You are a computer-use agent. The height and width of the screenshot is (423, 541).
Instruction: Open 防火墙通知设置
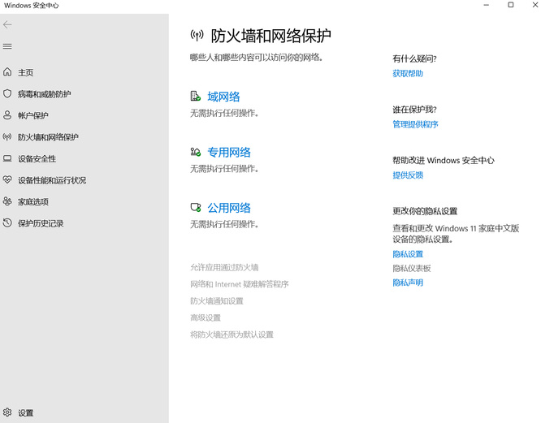pyautogui.click(x=217, y=301)
